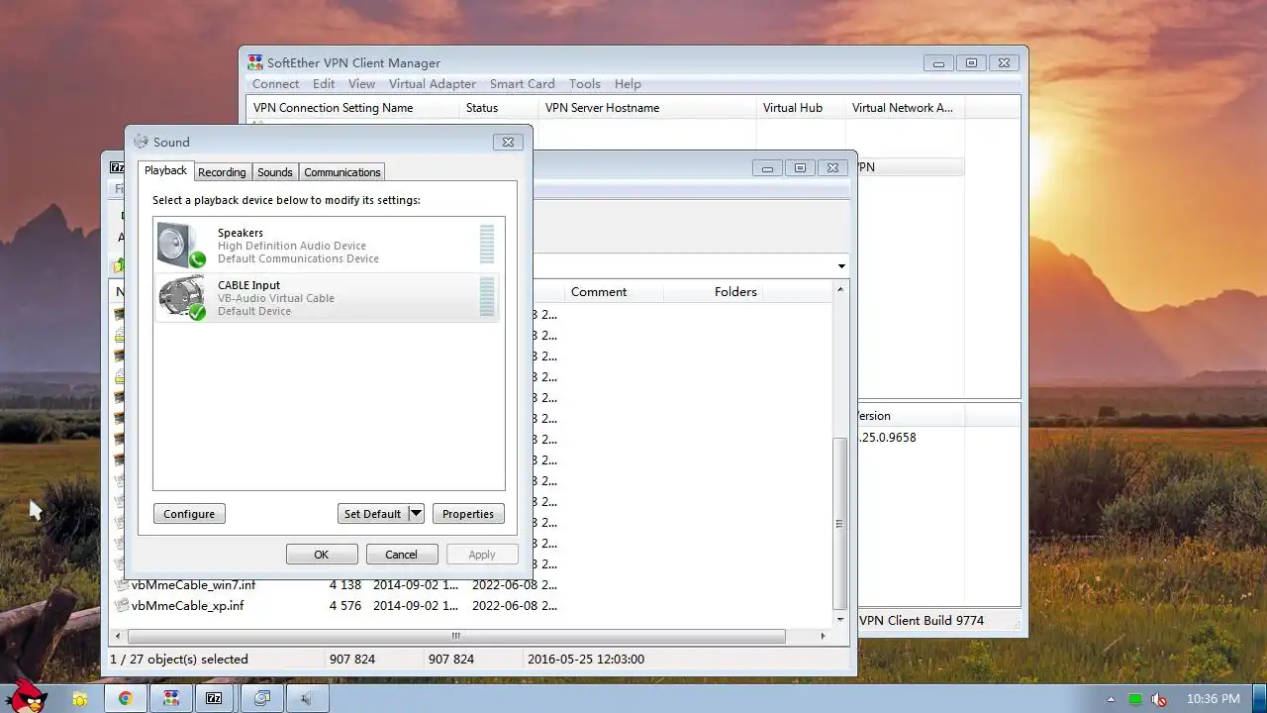Sort by Virtual Network A... column
This screenshot has height=713, width=1267.
click(906, 107)
